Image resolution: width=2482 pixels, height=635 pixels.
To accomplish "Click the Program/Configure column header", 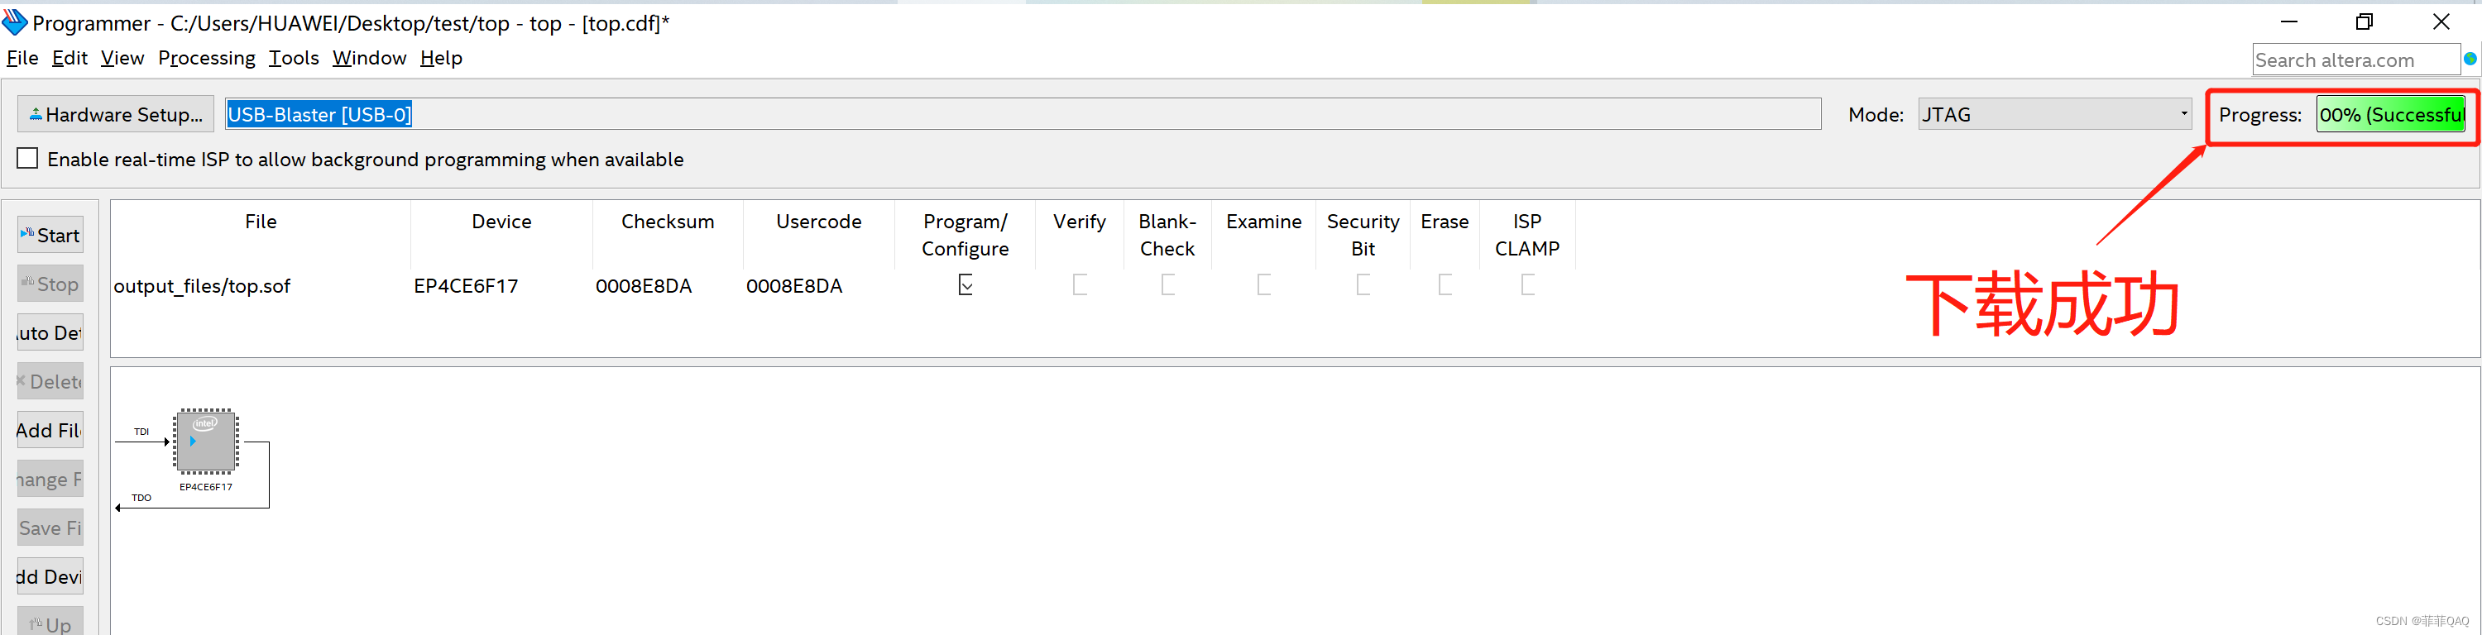I will pyautogui.click(x=965, y=235).
